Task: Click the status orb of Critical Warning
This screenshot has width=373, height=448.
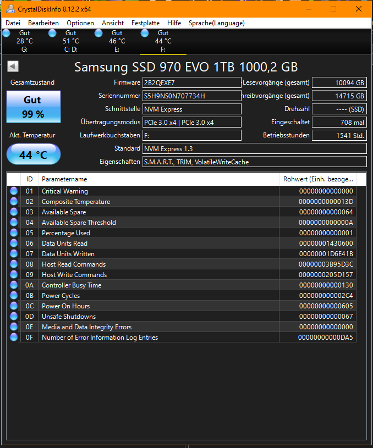Action: (x=14, y=191)
